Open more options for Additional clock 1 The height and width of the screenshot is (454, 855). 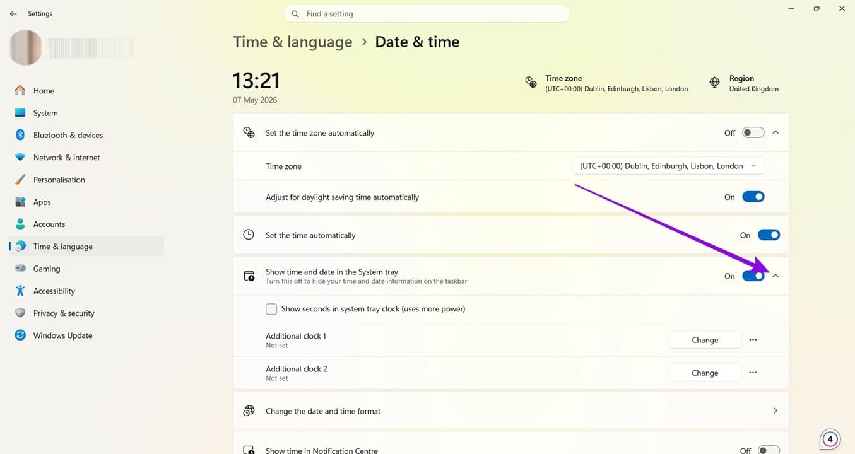coord(753,339)
